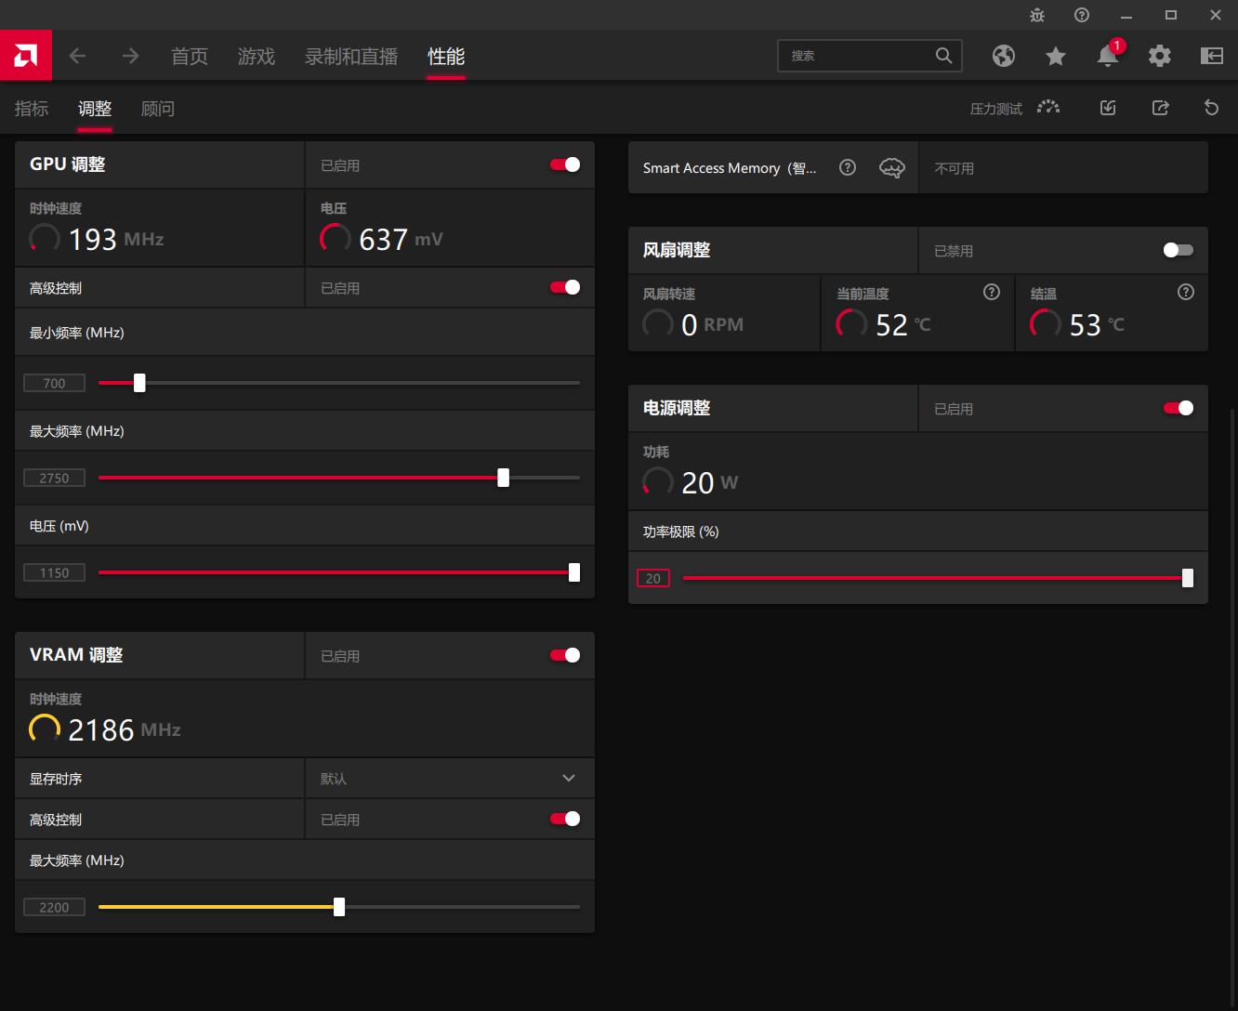Click the reset tuning arrow icon

click(x=1211, y=108)
